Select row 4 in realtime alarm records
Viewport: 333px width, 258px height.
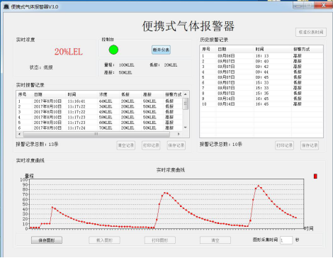(x=99, y=117)
